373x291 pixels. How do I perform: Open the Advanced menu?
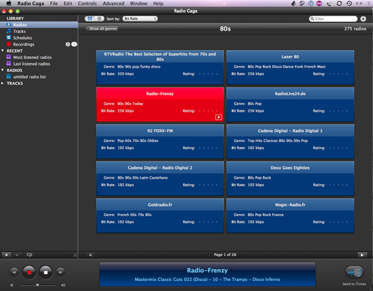113,4
